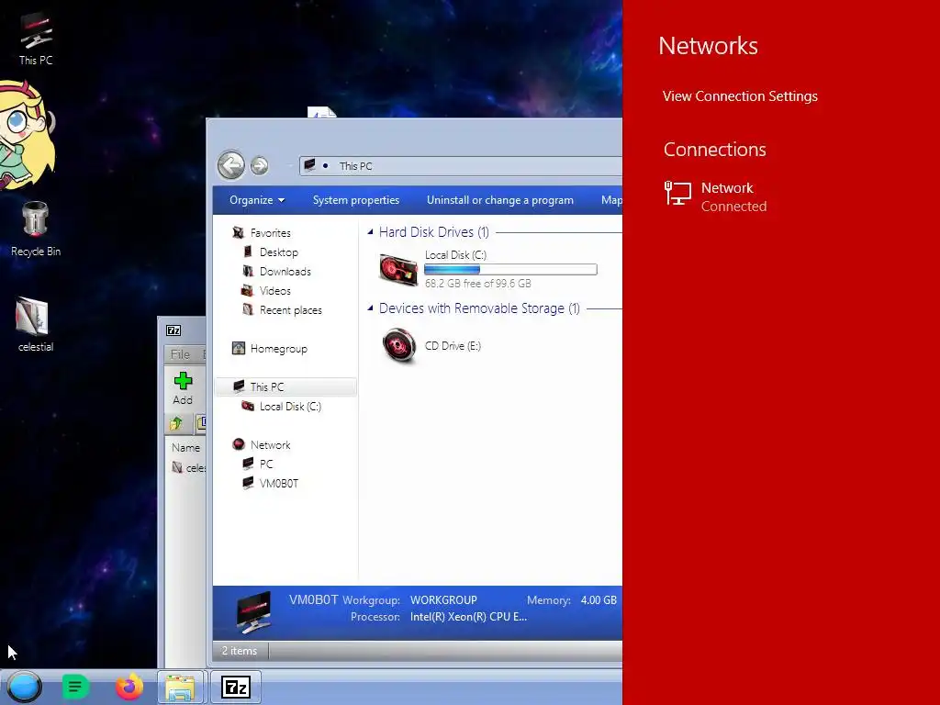Select the connected Network entry
The image size is (940, 705).
pyautogui.click(x=716, y=196)
